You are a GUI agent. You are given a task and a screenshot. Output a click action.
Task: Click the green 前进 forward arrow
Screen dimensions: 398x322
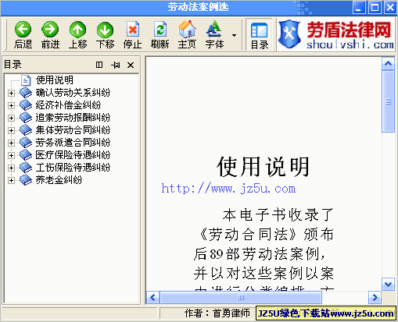tap(50, 30)
